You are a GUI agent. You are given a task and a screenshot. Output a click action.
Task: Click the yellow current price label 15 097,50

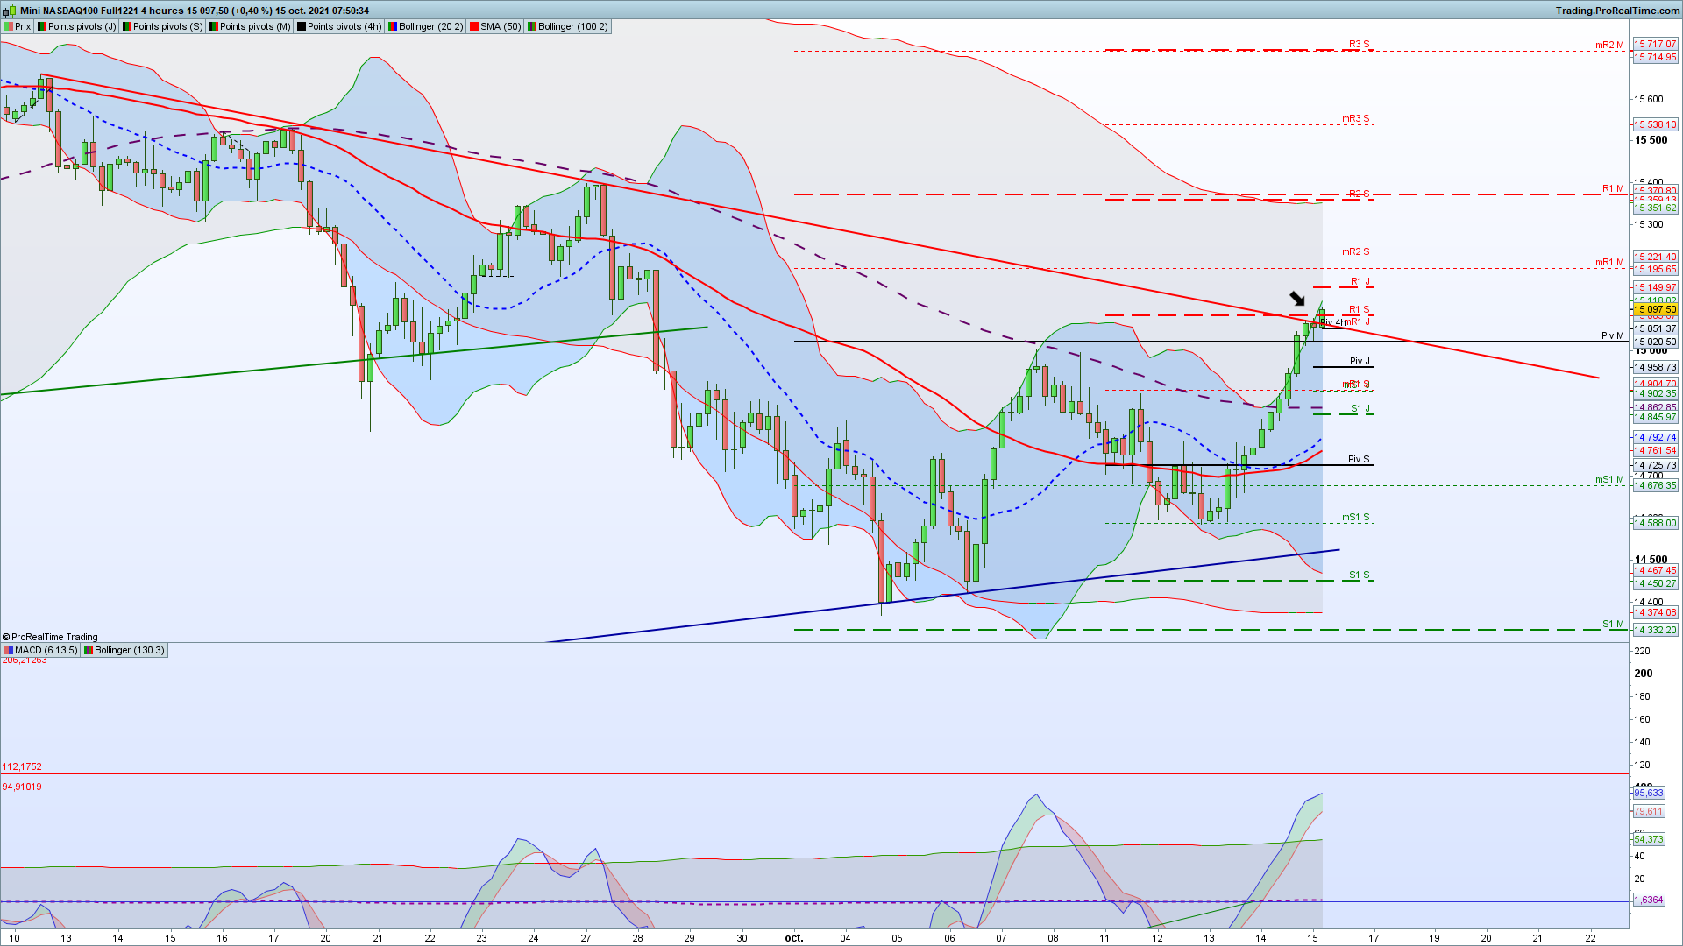pos(1654,309)
